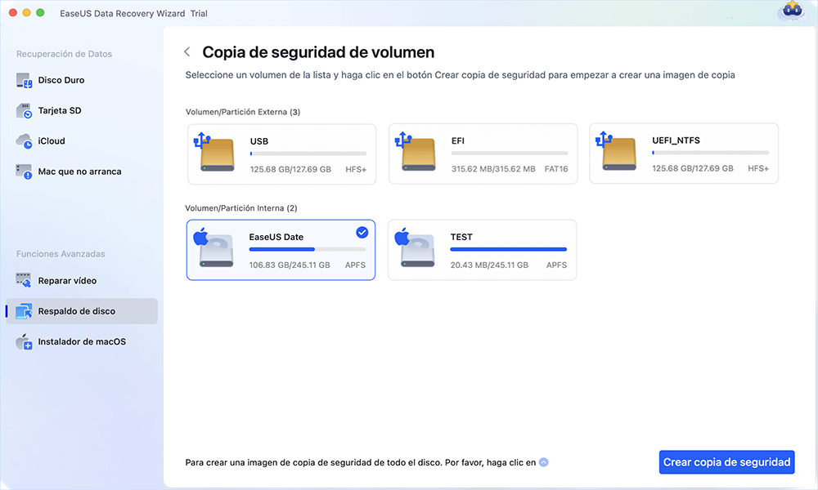Click Crear copia de seguridad button

pyautogui.click(x=726, y=462)
